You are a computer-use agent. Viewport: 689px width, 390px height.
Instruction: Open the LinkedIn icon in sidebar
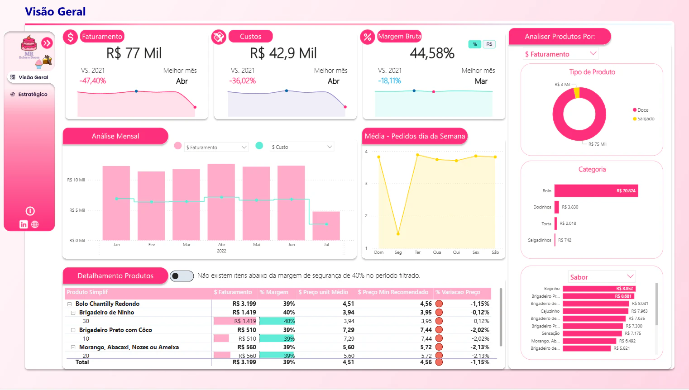coord(24,224)
